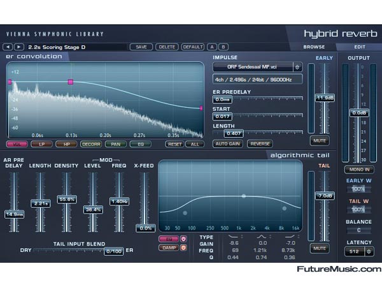Go to next preset arrow
Screen dimensions: 382x287
coord(18,47)
